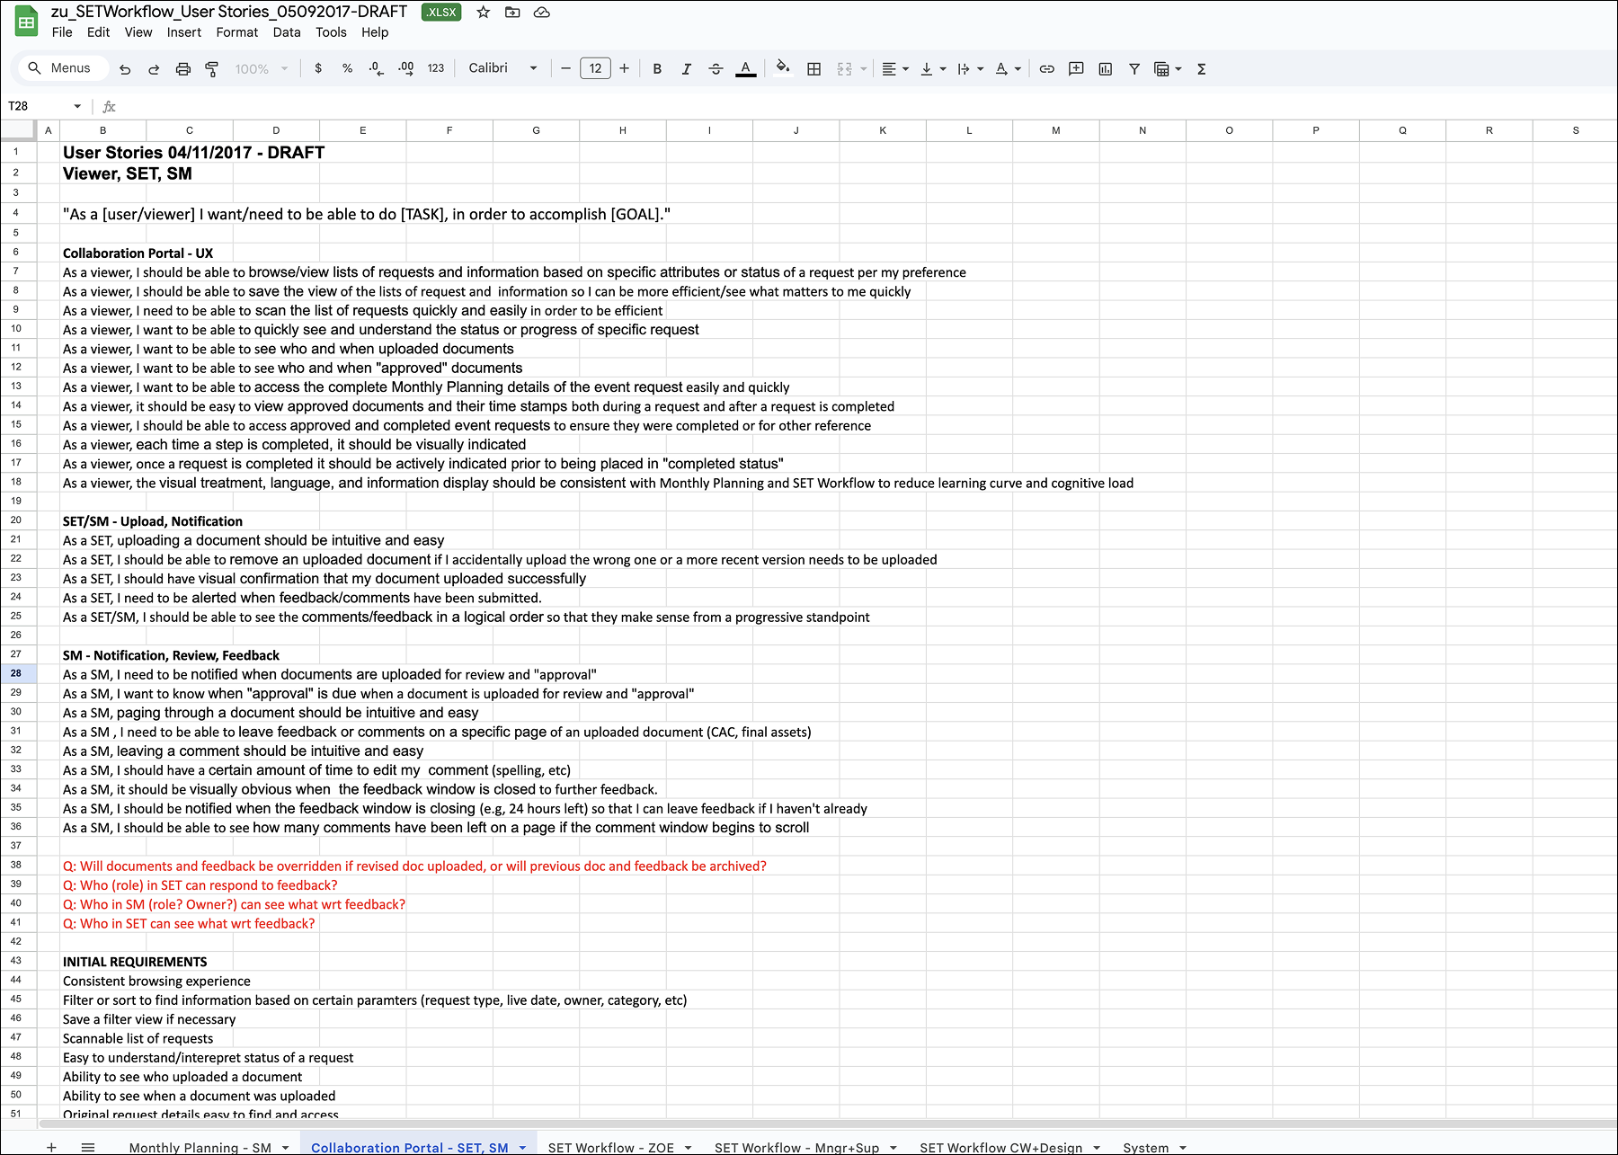Image resolution: width=1618 pixels, height=1155 pixels.
Task: Apply percent format icon
Action: pyautogui.click(x=347, y=68)
